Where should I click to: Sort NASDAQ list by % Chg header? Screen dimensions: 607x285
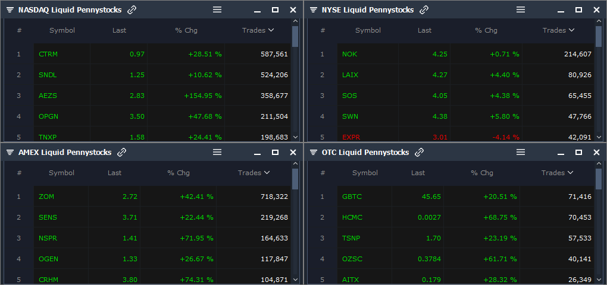[186, 30]
